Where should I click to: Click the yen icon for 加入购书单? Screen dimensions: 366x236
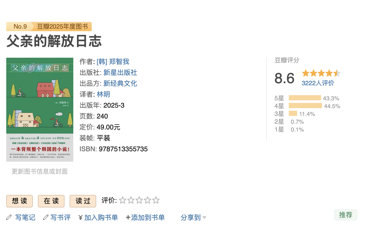(81, 218)
